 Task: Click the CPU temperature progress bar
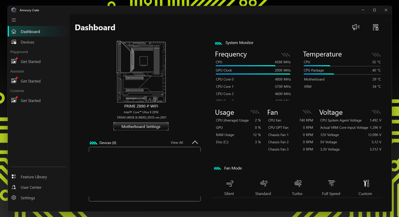[x=342, y=66]
